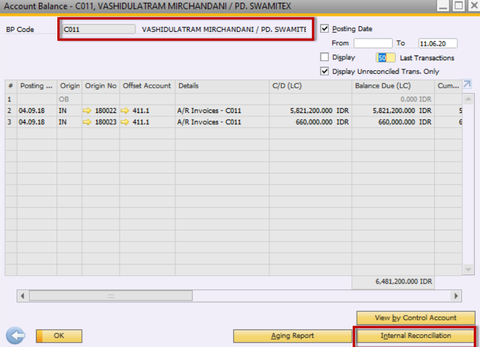Viewport: 480px width, 347px height.
Task: Click the horizontal scrollbar thumb
Action: 111,296
